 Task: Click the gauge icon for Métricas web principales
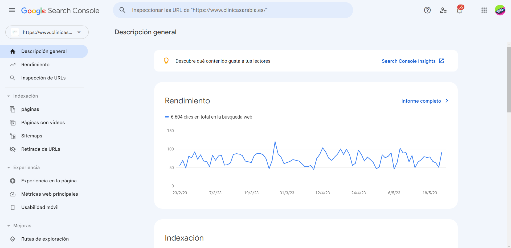13,194
